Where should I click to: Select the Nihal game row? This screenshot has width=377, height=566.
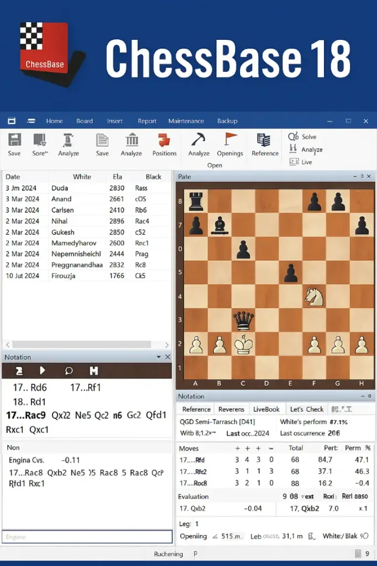click(x=87, y=221)
